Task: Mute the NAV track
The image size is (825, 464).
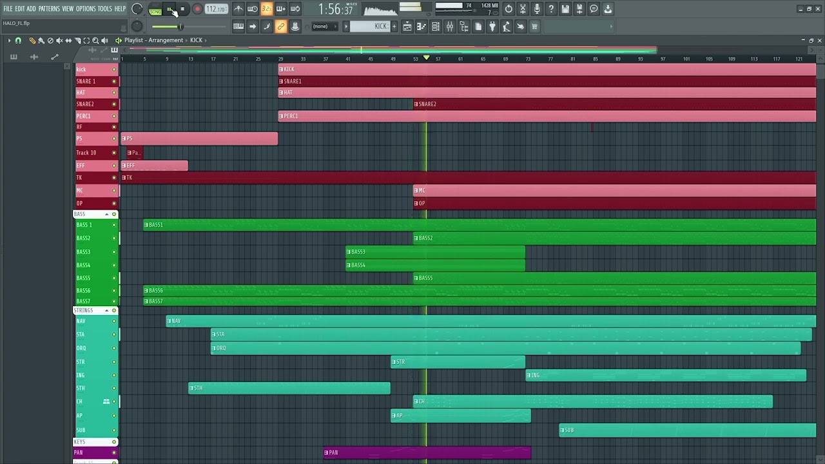Action: click(114, 321)
